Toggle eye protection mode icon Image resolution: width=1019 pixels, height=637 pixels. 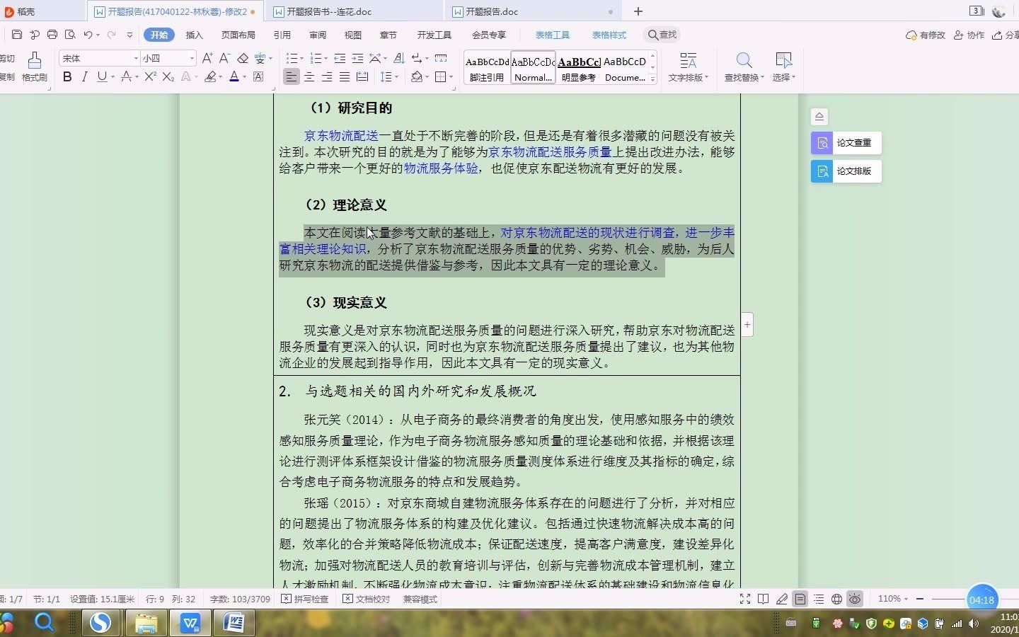click(x=855, y=599)
